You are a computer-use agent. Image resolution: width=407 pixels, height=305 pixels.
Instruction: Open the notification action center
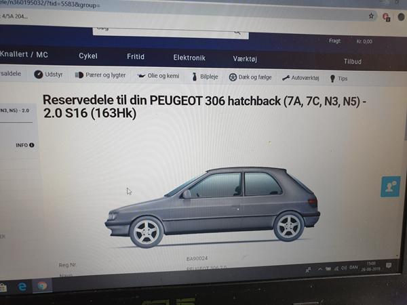(389, 265)
